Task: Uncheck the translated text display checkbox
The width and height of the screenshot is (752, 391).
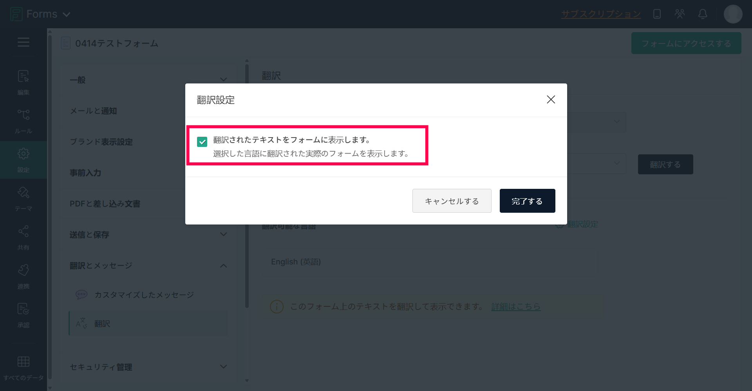Action: point(202,142)
